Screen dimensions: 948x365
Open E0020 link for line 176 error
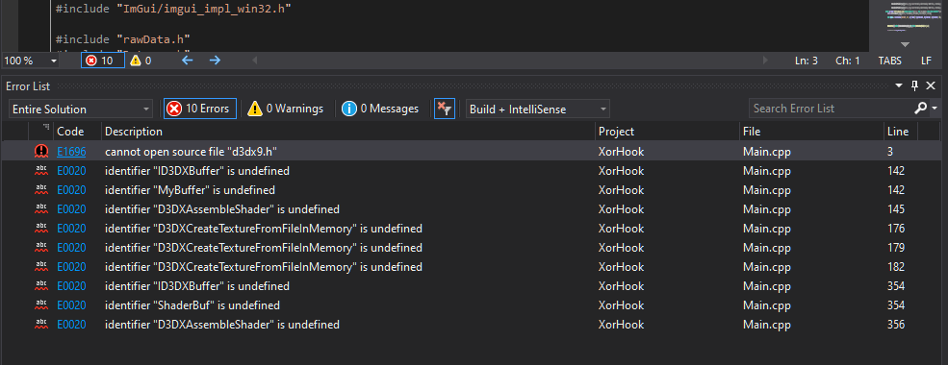[71, 229]
